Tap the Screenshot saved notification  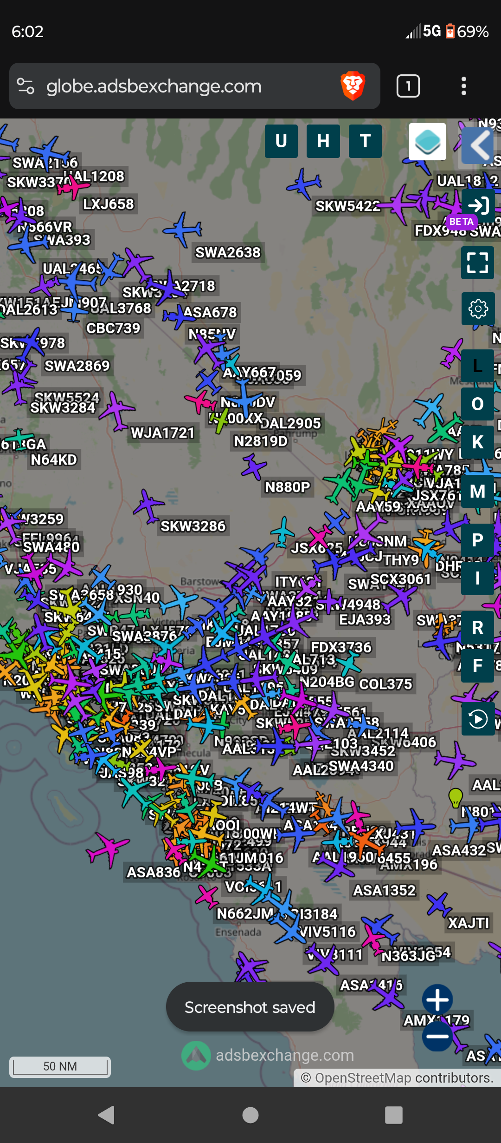pyautogui.click(x=250, y=1007)
